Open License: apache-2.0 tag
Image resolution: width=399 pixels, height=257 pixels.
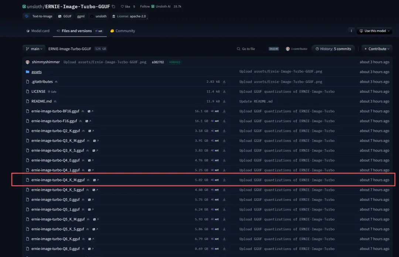click(x=129, y=16)
